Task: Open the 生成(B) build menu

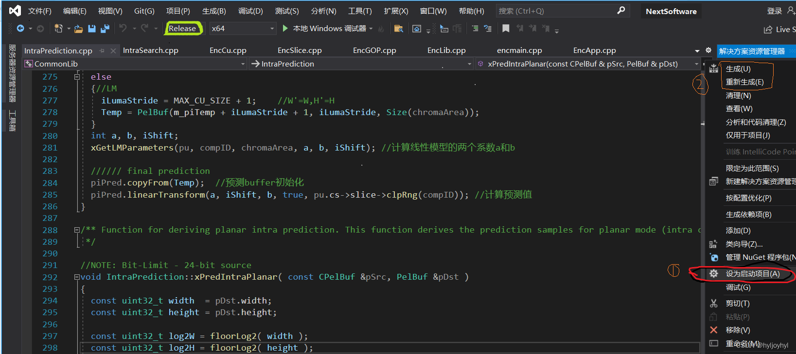Action: 214,11
